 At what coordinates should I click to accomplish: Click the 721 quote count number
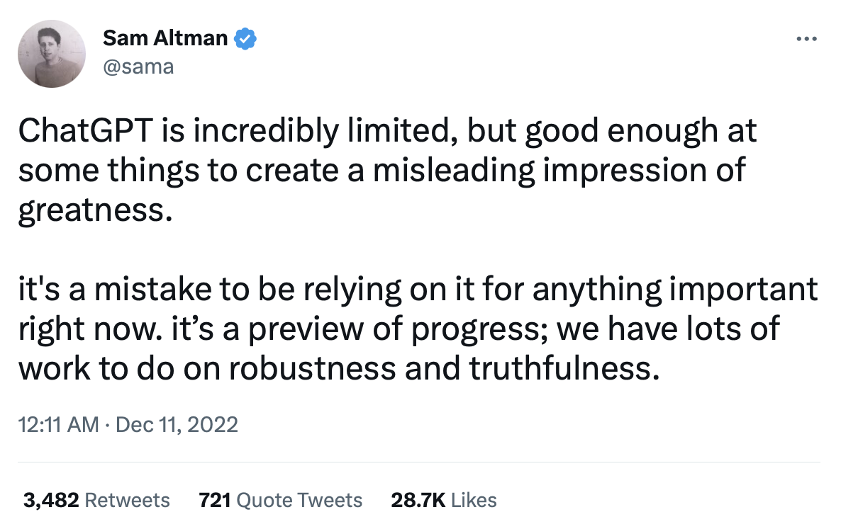coord(215,500)
